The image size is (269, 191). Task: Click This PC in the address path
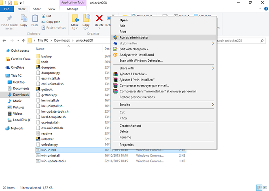[x=43, y=40]
